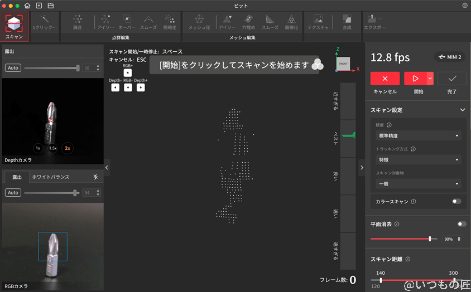Click the 平面消去 percentage slider

[400, 239]
